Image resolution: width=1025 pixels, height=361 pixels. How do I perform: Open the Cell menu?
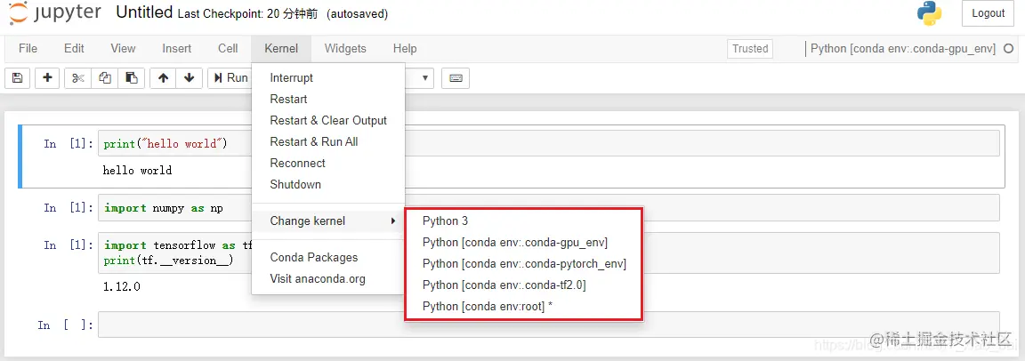coord(228,48)
